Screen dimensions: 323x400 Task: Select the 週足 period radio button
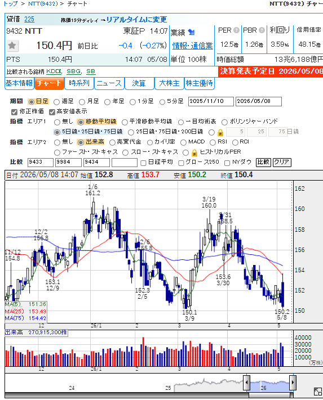point(56,102)
